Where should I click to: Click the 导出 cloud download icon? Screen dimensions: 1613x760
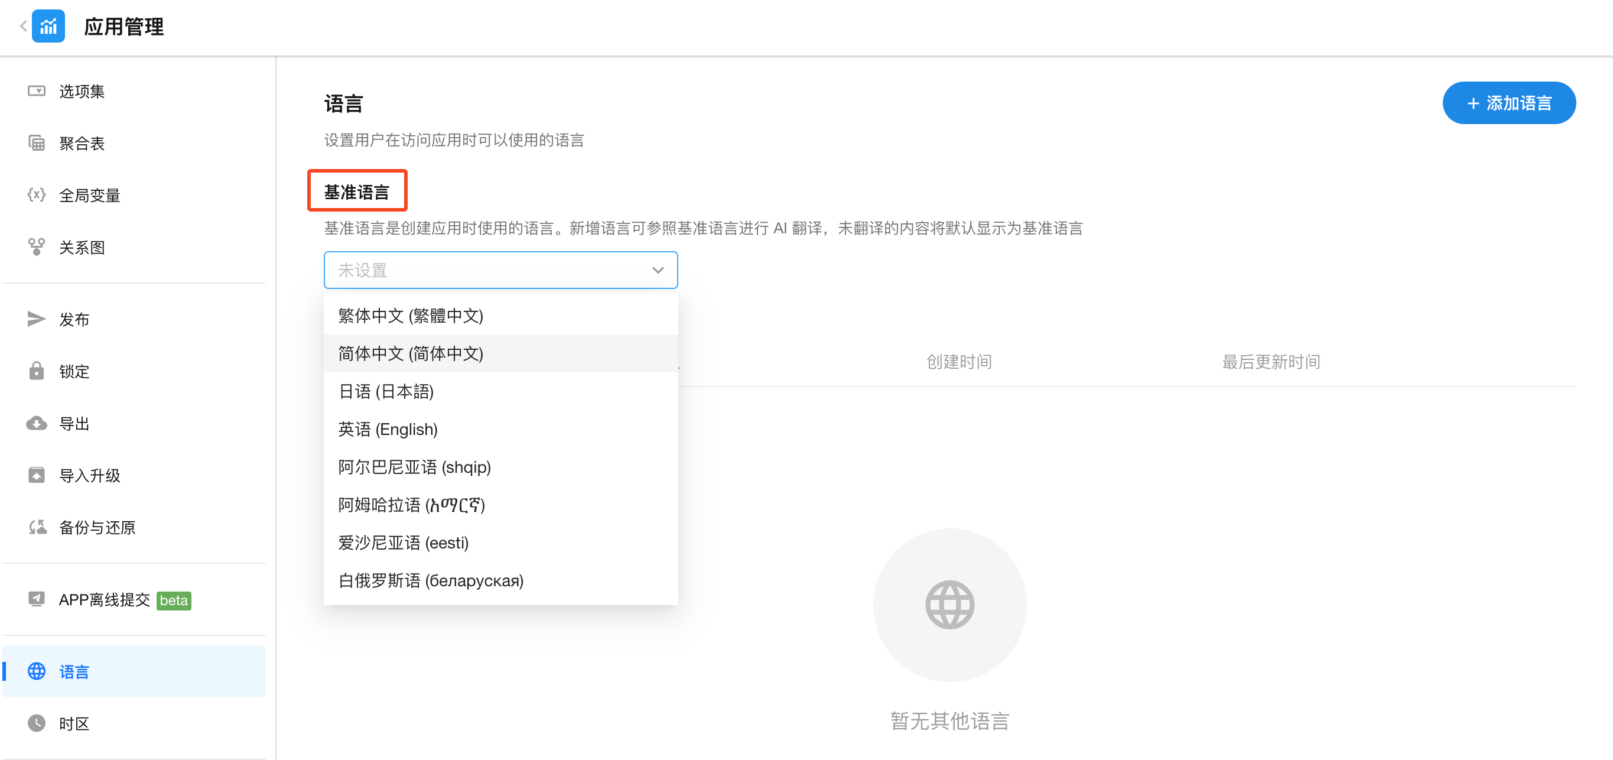coord(36,424)
